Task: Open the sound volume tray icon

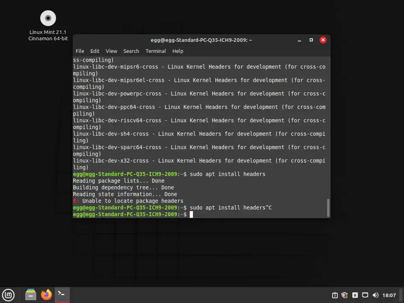Action: tap(376, 295)
